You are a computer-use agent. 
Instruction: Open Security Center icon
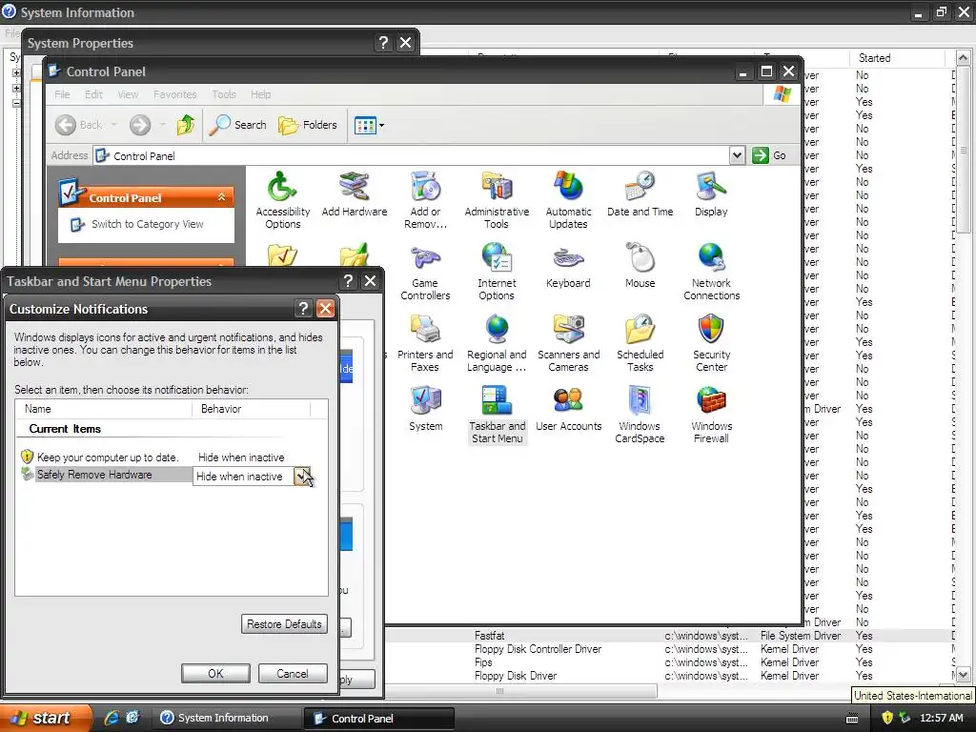point(711,343)
